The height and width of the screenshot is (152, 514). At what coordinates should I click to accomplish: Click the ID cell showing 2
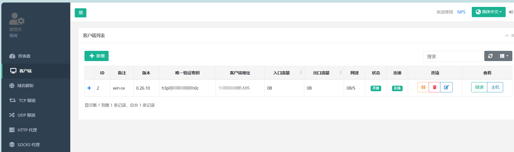[102, 88]
